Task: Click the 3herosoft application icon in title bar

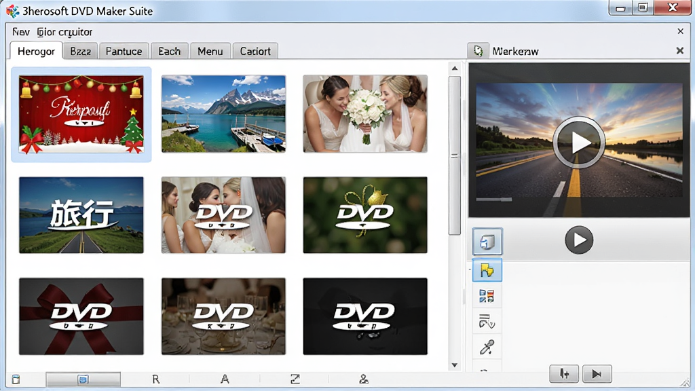Action: pos(12,11)
